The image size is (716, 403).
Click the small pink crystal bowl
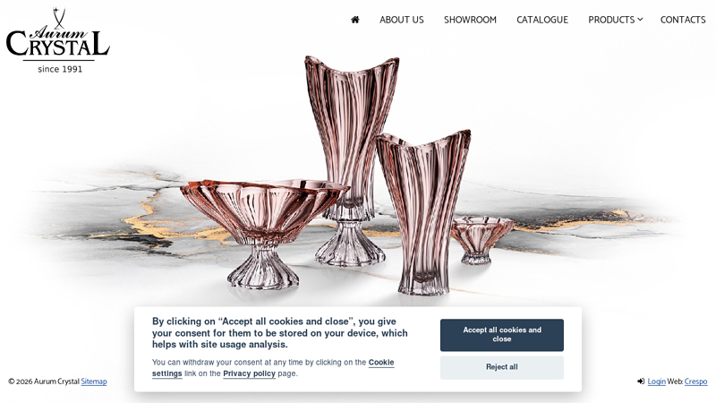(x=481, y=239)
